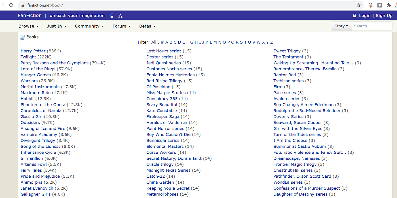397x198 pixels.
Task: Open the Raptor Red category
Action: click(x=284, y=75)
